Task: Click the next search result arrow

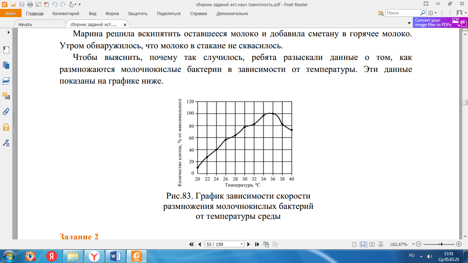Action: coord(452,13)
